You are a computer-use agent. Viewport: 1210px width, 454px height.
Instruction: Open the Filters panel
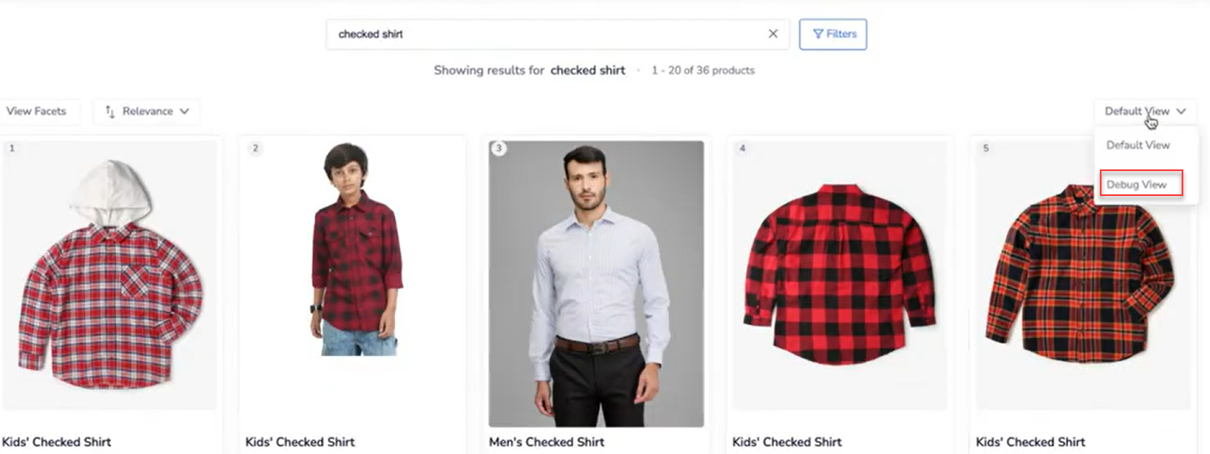[833, 34]
